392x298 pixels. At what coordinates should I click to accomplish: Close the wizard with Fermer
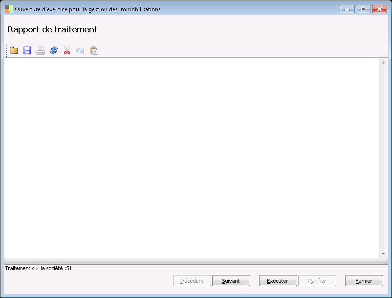(364, 281)
